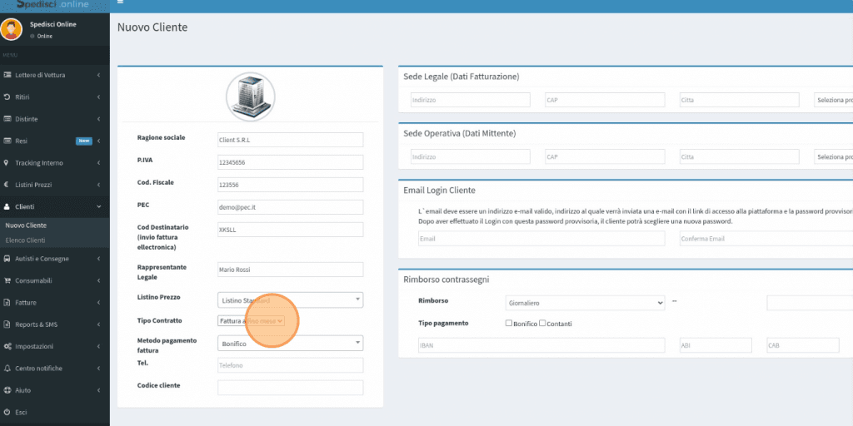The height and width of the screenshot is (426, 853).
Task: Click the Email login field
Action: click(x=541, y=239)
